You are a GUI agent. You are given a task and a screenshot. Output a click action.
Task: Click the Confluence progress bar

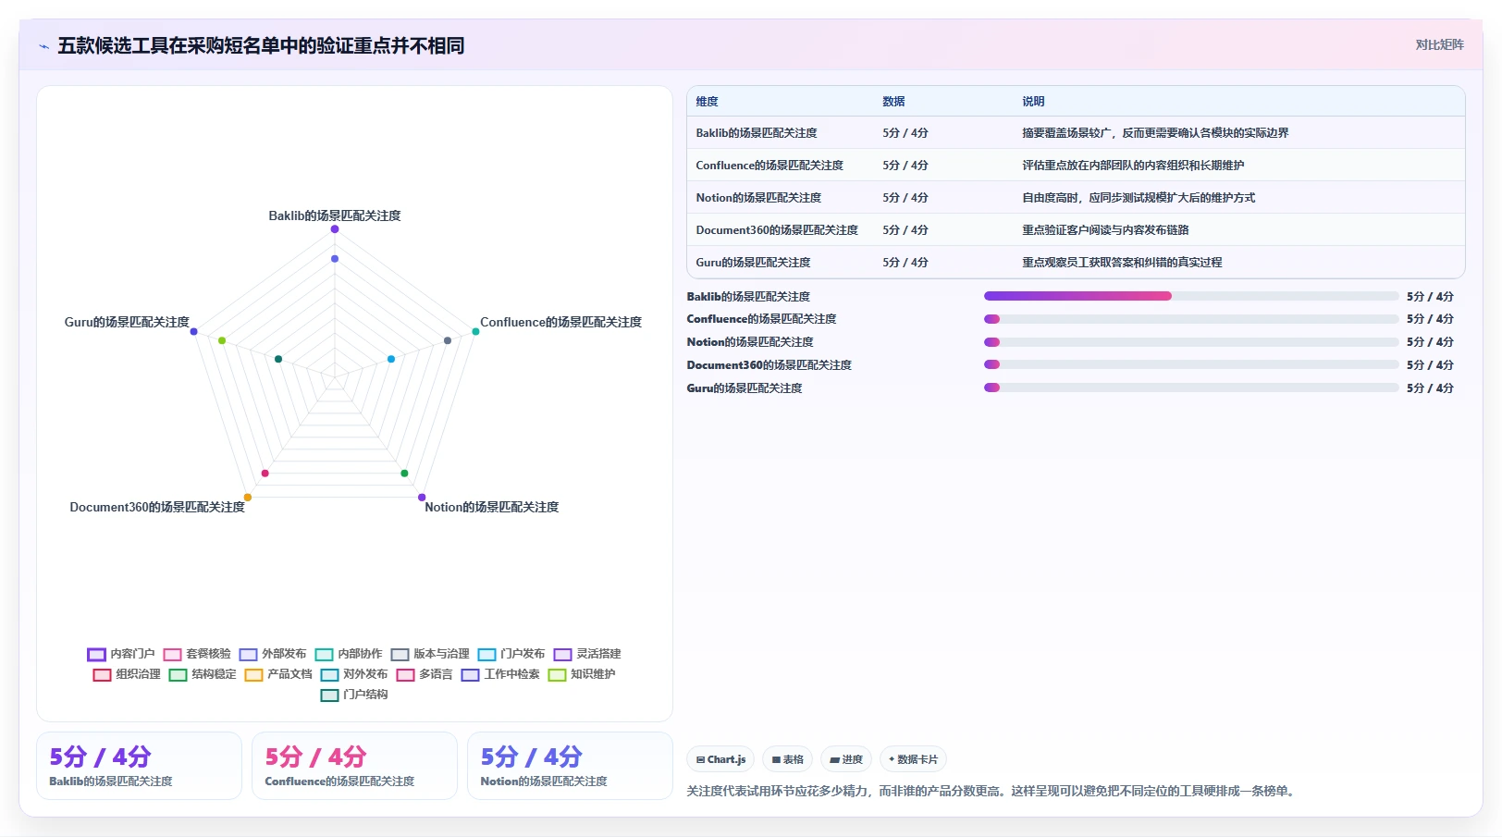tap(1191, 319)
